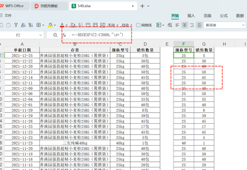Click column G value 17
Viewport: 247px width, 170px height.
(x=204, y=126)
